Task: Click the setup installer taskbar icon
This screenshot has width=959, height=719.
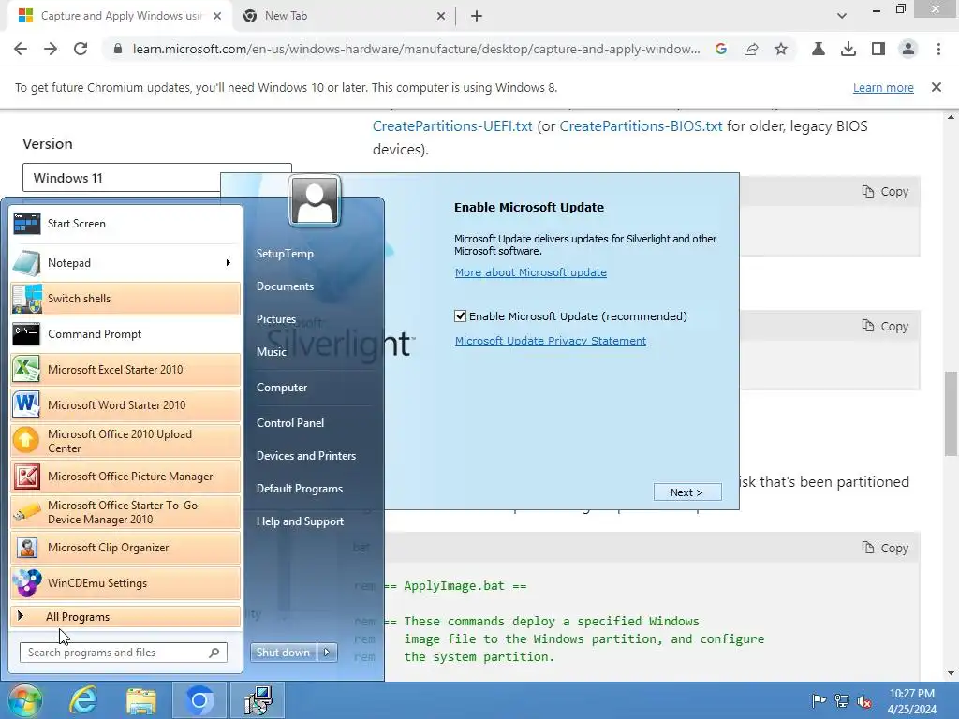Action: pos(258,700)
